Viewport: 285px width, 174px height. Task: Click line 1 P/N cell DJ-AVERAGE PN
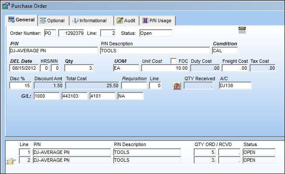[72, 152]
